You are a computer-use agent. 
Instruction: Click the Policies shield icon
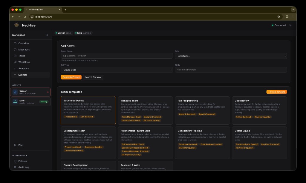pyautogui.click(x=15, y=161)
